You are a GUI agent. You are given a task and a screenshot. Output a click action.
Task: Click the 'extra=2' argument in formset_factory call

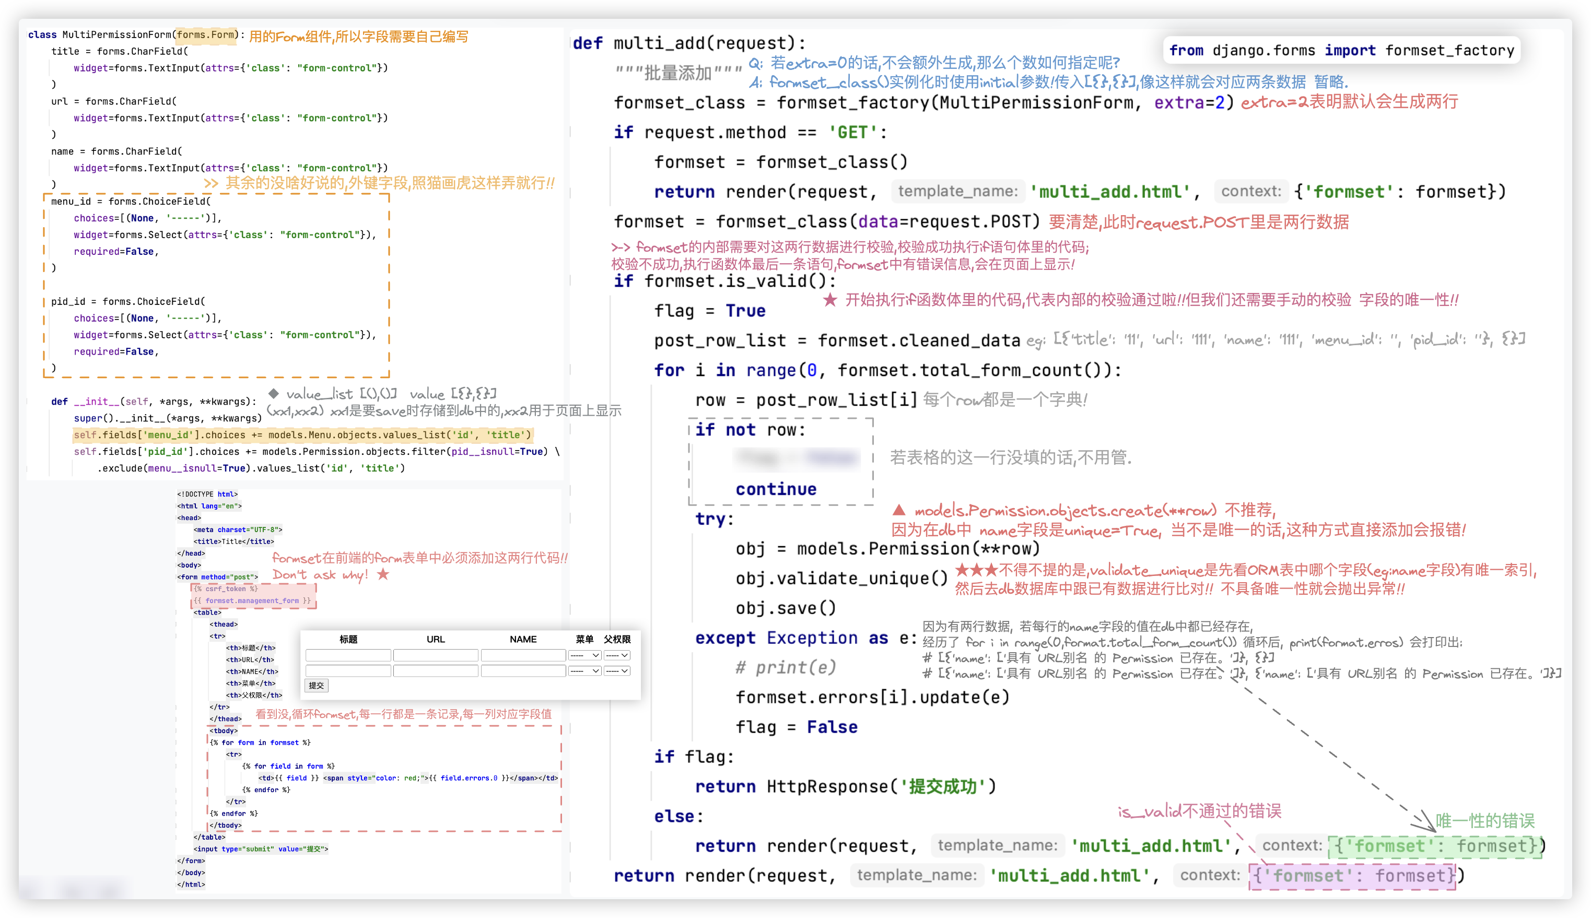pyautogui.click(x=1189, y=102)
